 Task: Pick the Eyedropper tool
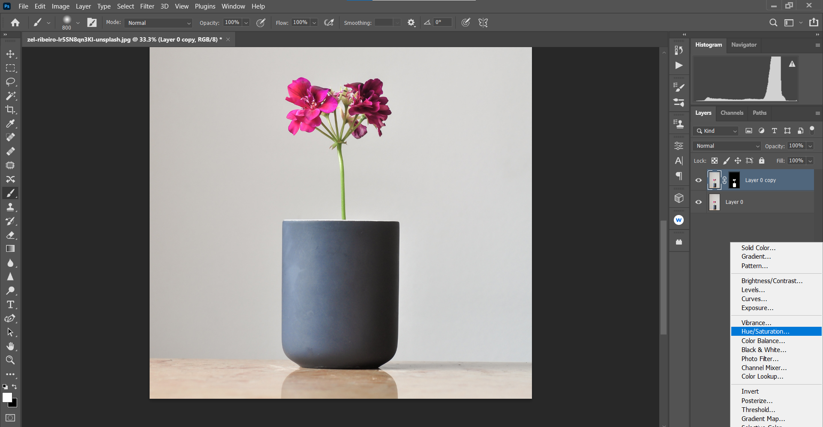[10, 124]
